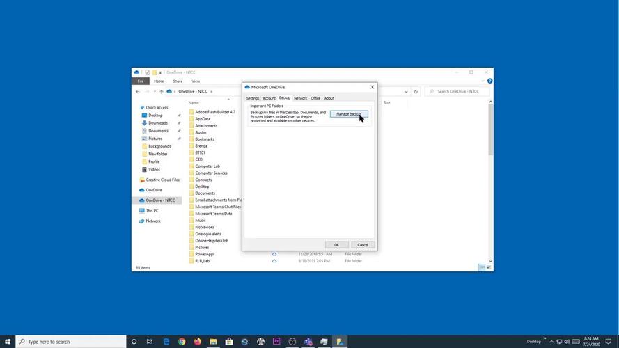Open the File menu in Explorer
Image resolution: width=619 pixels, height=348 pixels.
tap(141, 81)
